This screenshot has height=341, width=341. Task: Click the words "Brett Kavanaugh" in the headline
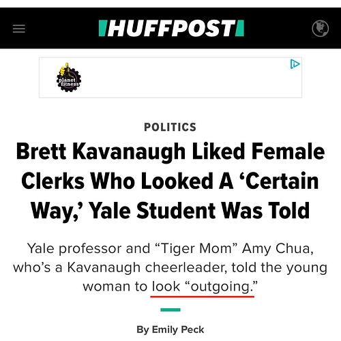pyautogui.click(x=101, y=152)
